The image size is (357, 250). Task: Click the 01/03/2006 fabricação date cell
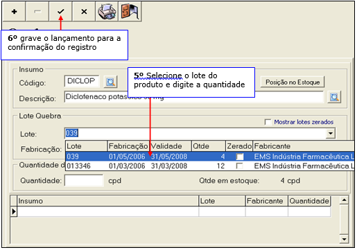click(x=127, y=166)
